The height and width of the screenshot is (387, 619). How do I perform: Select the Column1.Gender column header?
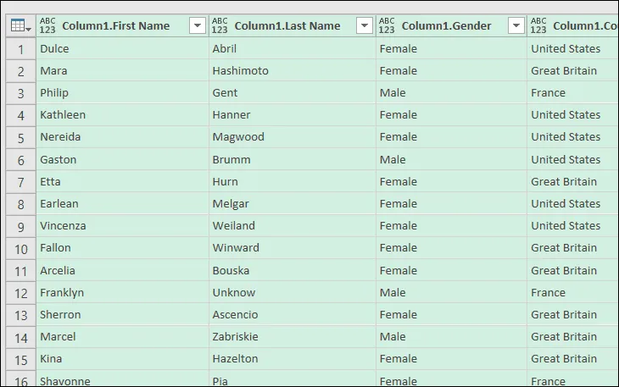[446, 26]
